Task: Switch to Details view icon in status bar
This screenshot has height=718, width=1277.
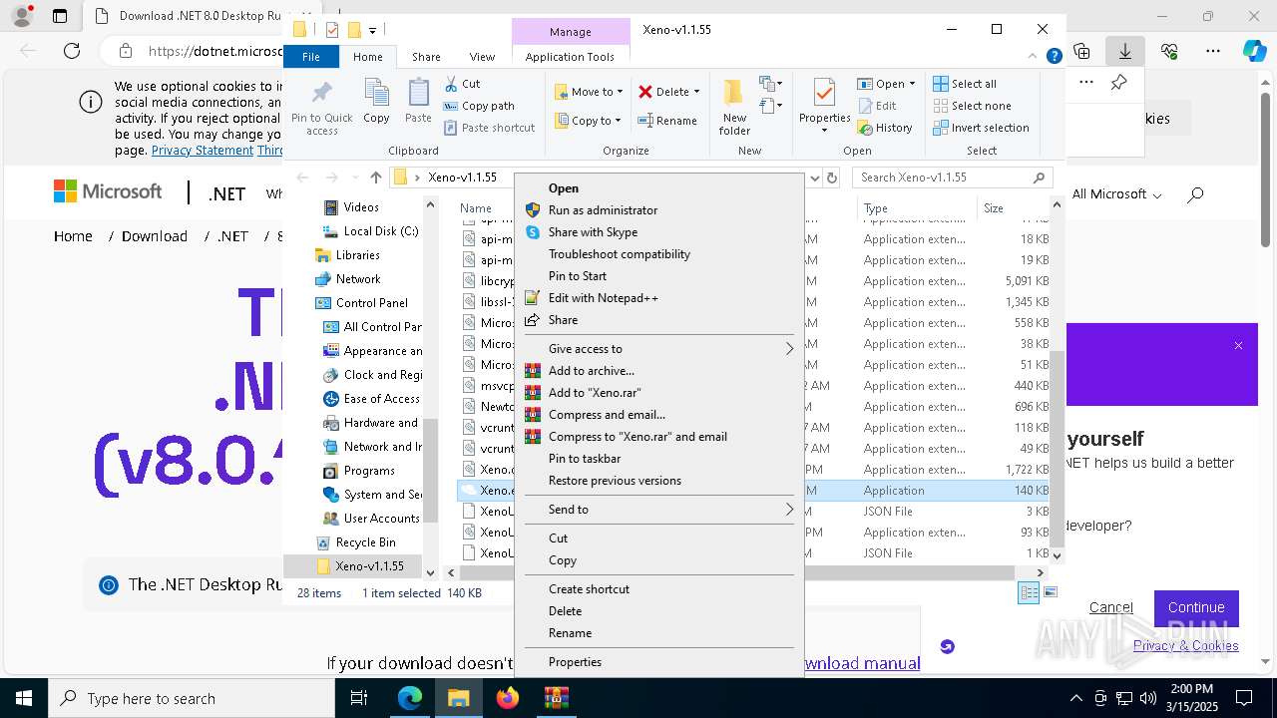Action: 1029,592
